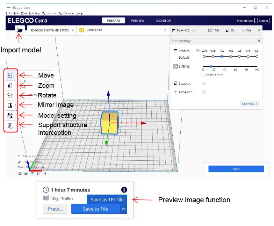Viewport: 274px width, 226px height.
Task: Open the import model folder icon
Action: pyautogui.click(x=20, y=30)
